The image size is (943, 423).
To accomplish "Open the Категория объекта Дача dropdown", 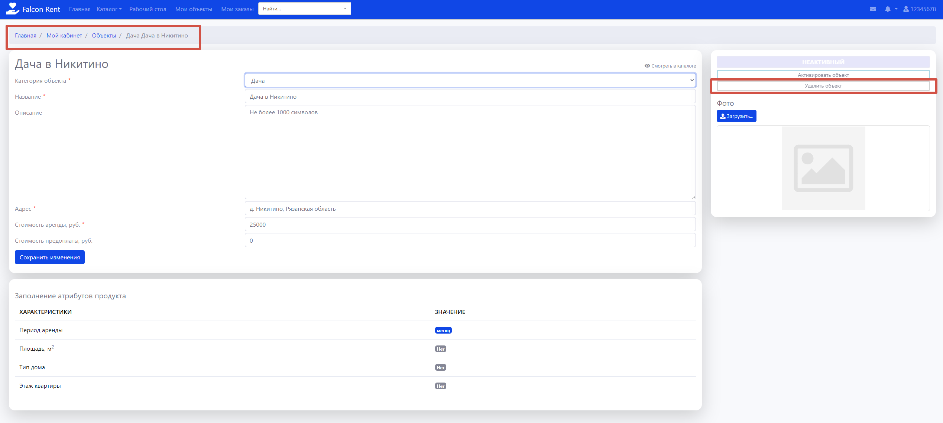I will pyautogui.click(x=470, y=81).
